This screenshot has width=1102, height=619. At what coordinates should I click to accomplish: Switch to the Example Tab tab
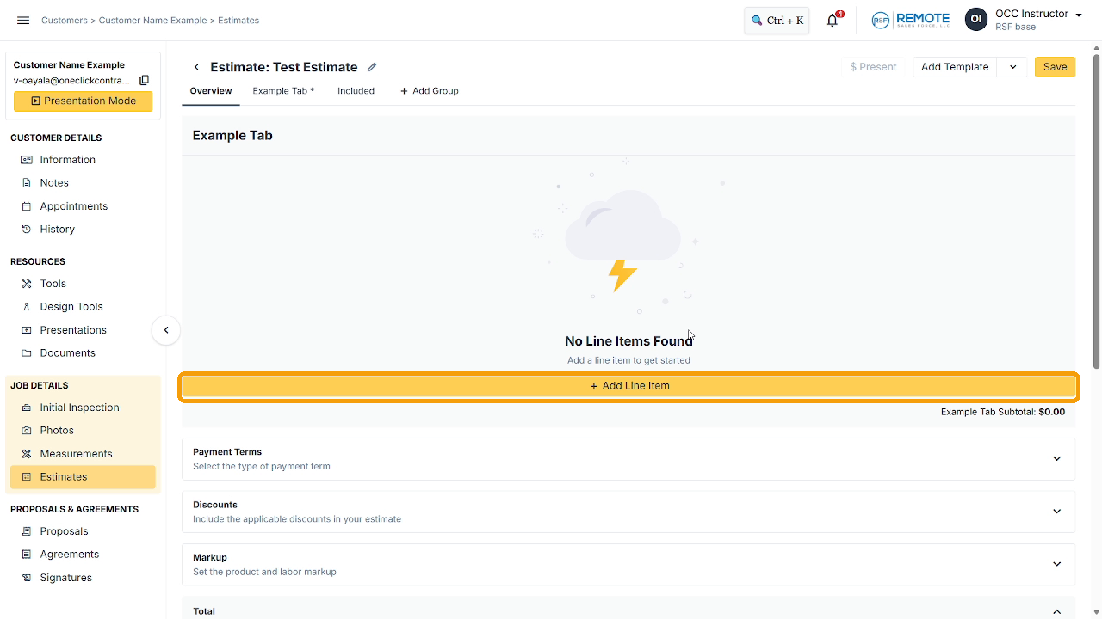coord(283,91)
